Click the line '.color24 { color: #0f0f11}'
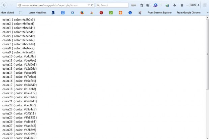The image size is (209, 139). coord(19,113)
